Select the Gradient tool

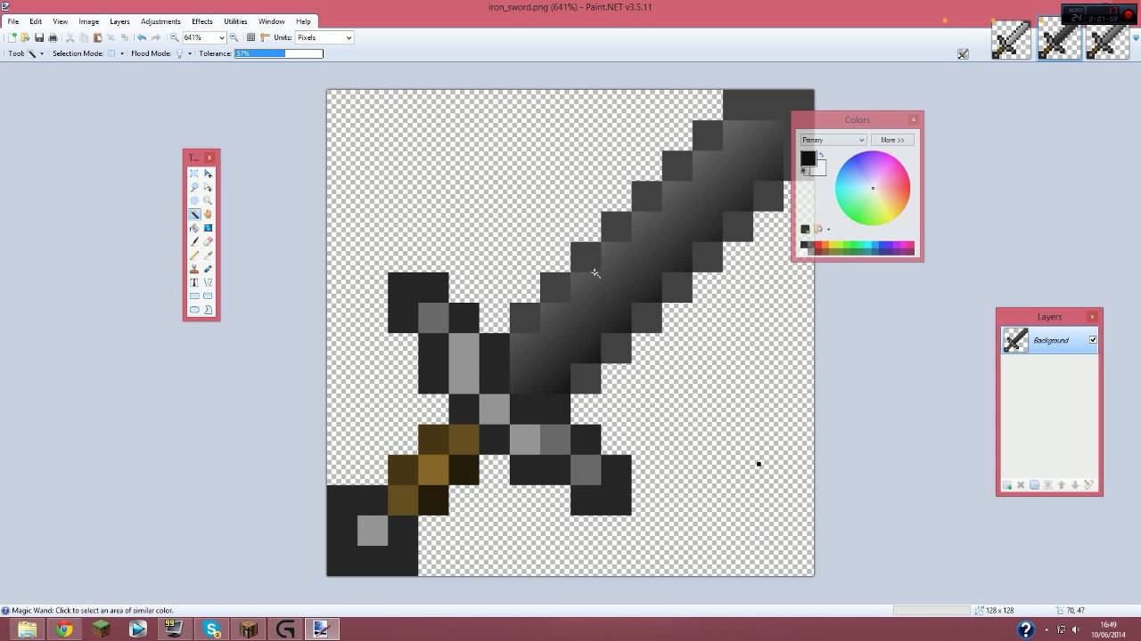(x=208, y=228)
